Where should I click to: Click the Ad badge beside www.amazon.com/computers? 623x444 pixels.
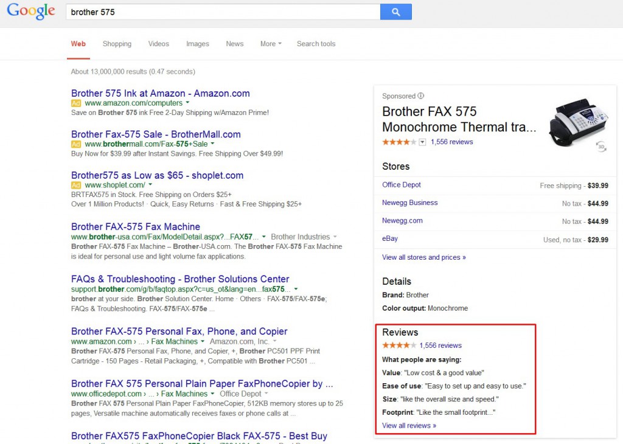(x=76, y=103)
